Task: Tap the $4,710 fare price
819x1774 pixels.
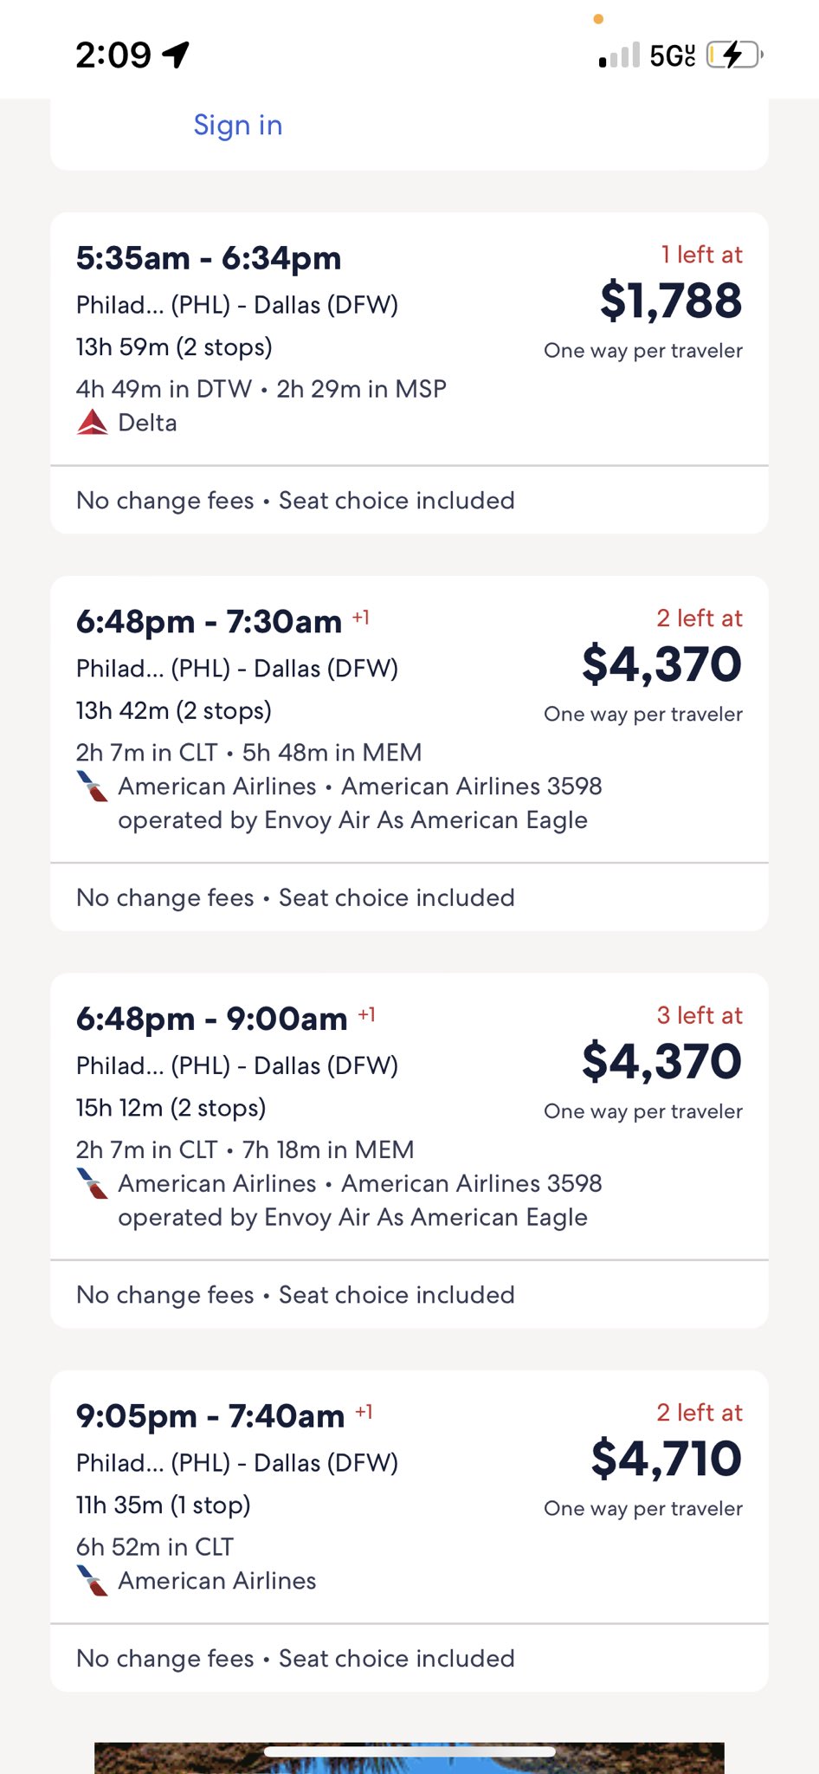Action: (667, 1459)
